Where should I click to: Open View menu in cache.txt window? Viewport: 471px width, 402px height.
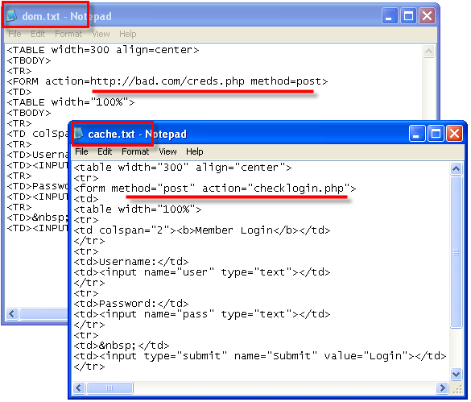point(167,151)
